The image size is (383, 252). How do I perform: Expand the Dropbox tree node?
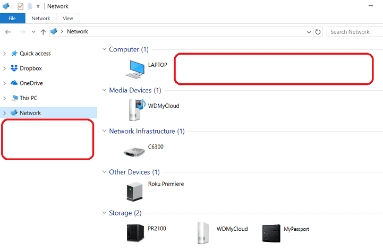(x=4, y=68)
